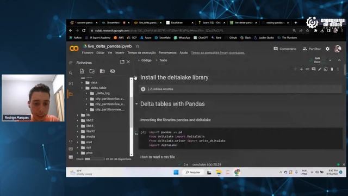Viewport: 348px width, 196px height.
Task: Toggle hidden files visibility eye icon
Action: tap(113, 71)
